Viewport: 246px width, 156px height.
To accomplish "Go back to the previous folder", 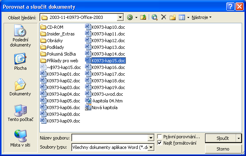I will point(130,17).
